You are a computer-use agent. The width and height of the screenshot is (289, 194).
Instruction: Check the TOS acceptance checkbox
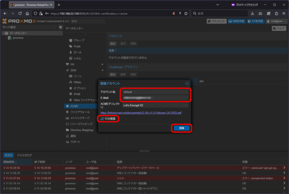tap(102, 119)
